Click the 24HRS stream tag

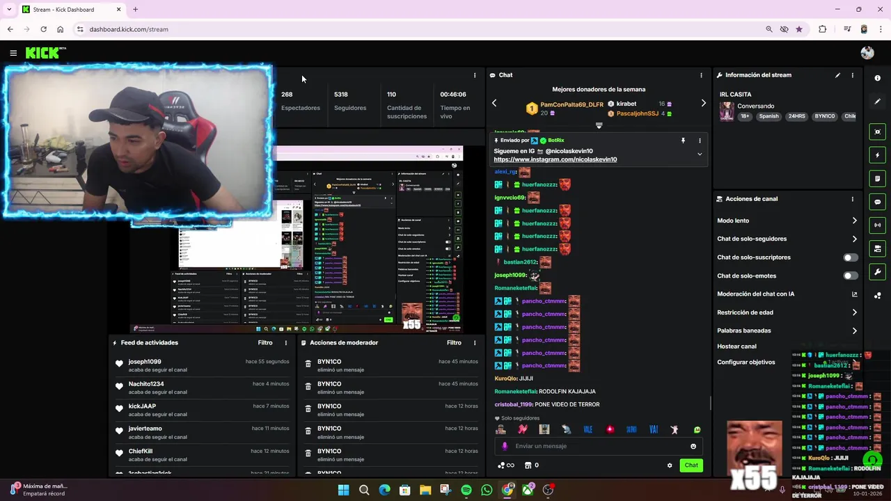tap(797, 117)
